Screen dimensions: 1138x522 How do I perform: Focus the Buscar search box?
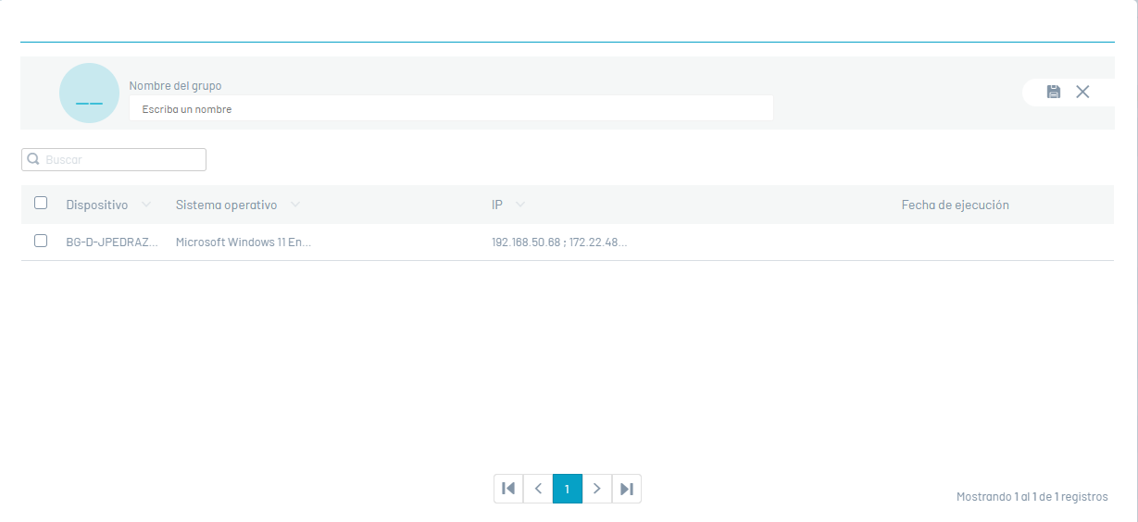tap(122, 159)
